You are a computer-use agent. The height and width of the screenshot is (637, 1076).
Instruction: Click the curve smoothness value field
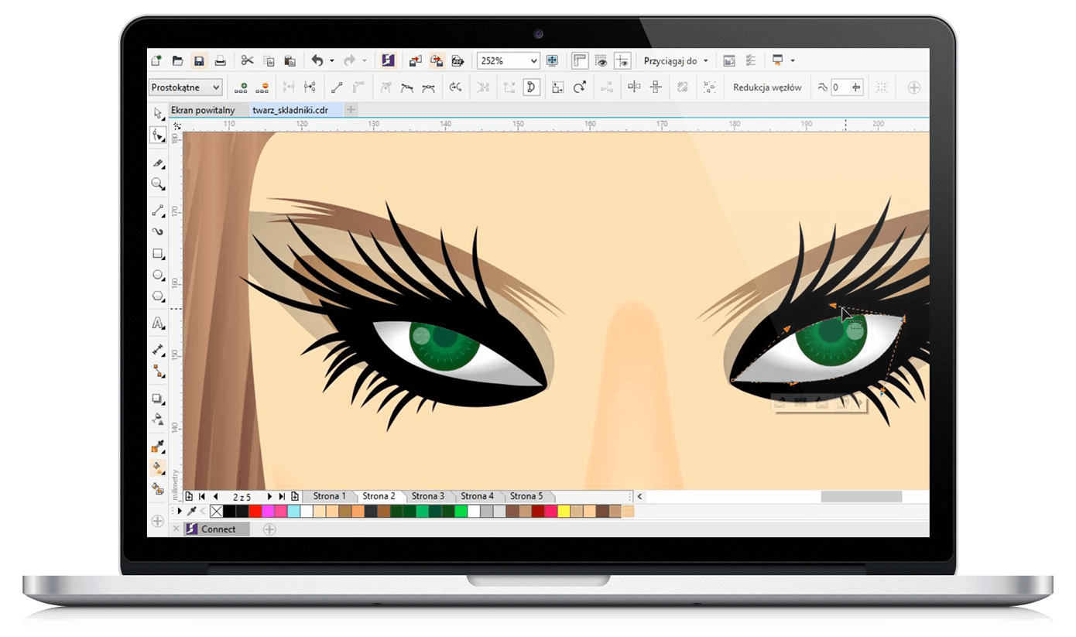840,87
